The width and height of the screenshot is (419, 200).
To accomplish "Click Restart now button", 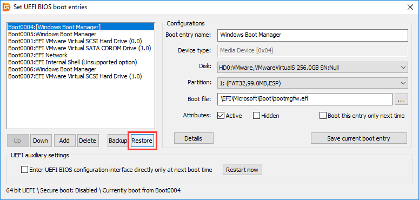I will pos(242,170).
